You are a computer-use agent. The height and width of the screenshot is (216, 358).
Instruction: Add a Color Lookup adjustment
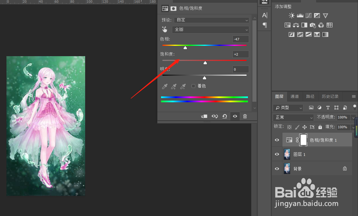point(329,25)
